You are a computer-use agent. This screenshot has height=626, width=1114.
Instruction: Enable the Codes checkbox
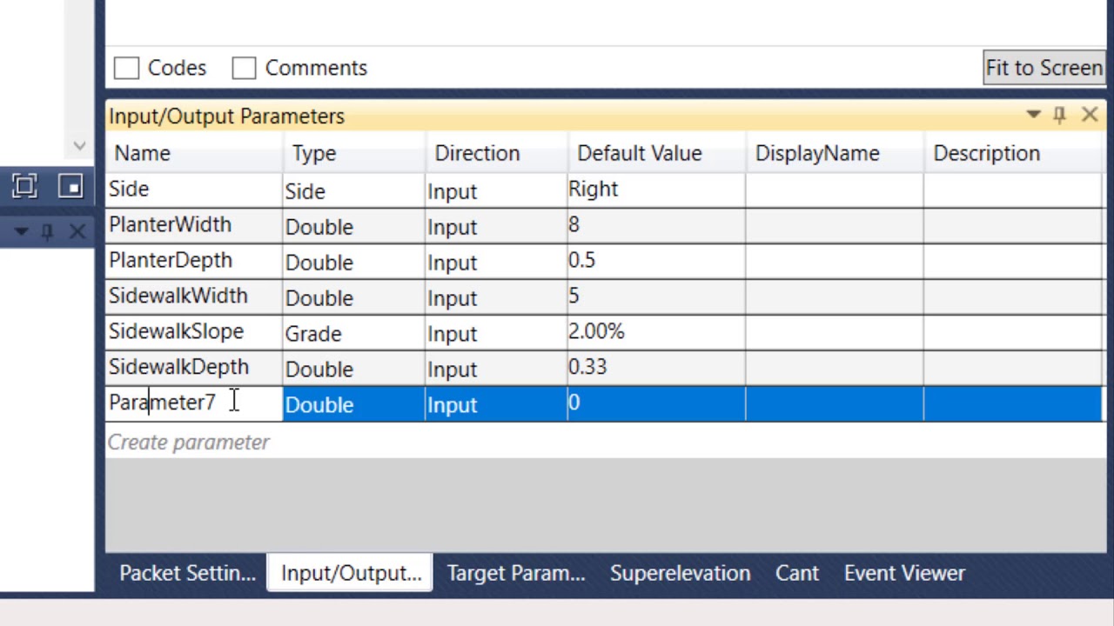click(x=127, y=68)
